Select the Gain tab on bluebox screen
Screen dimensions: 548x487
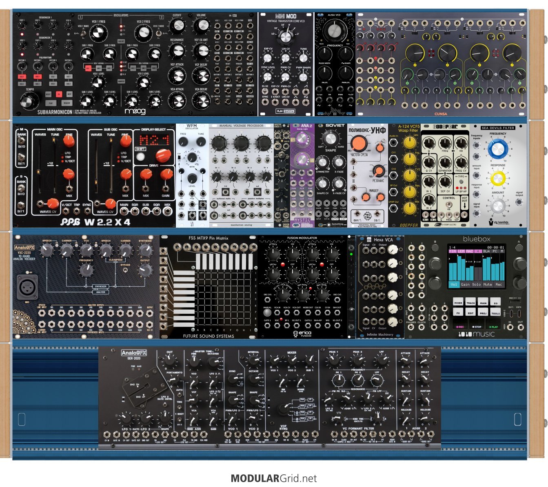pyautogui.click(x=465, y=284)
